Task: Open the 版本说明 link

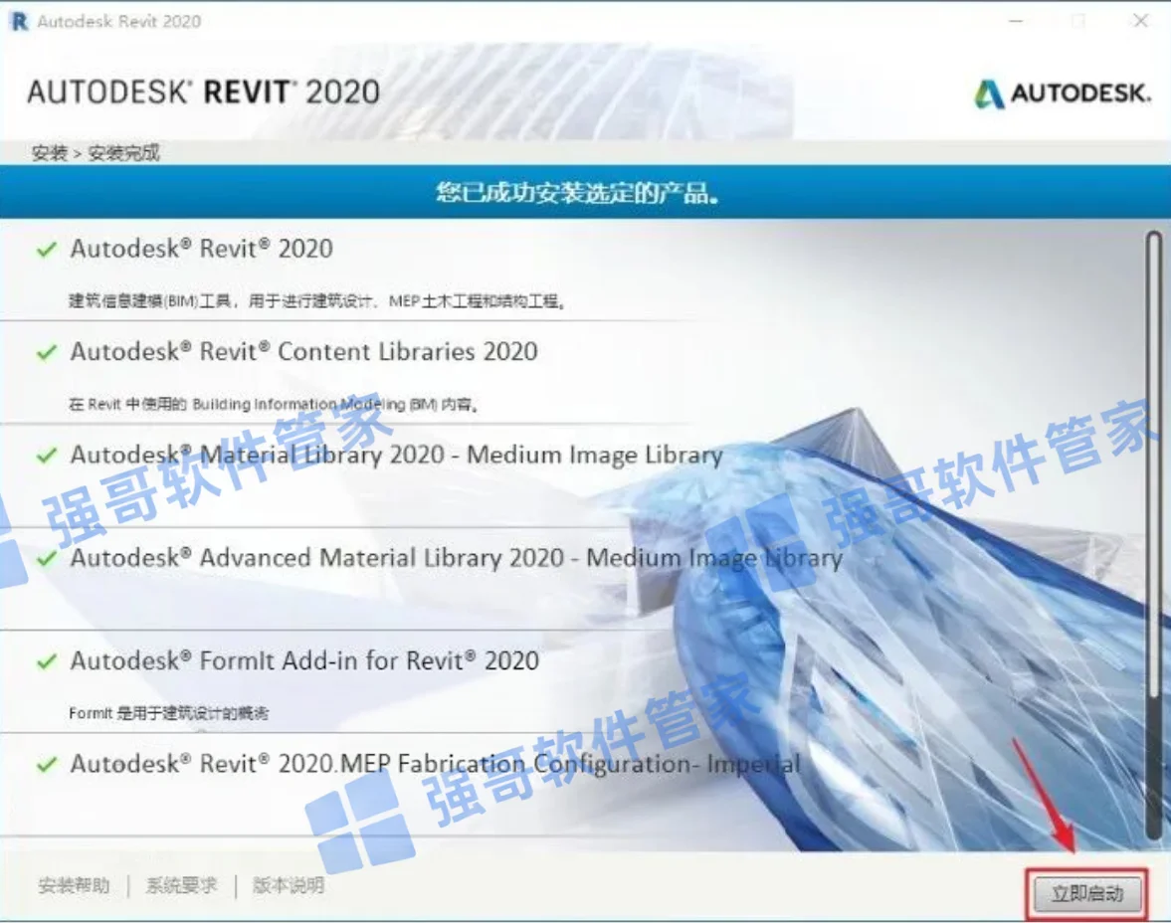Action: tap(289, 885)
